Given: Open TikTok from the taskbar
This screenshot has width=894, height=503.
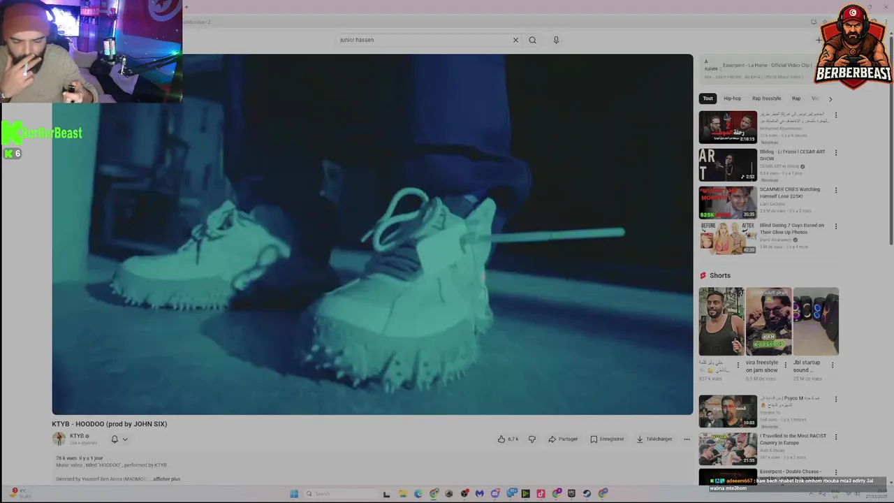Looking at the screenshot, I should 541,494.
